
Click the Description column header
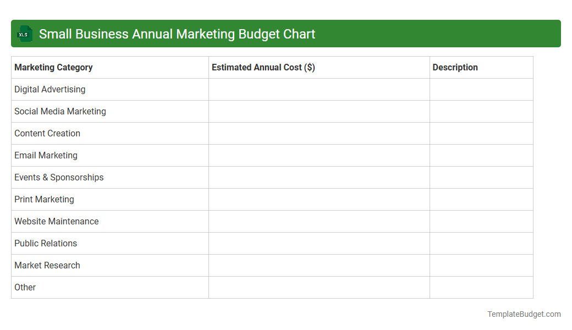point(455,67)
